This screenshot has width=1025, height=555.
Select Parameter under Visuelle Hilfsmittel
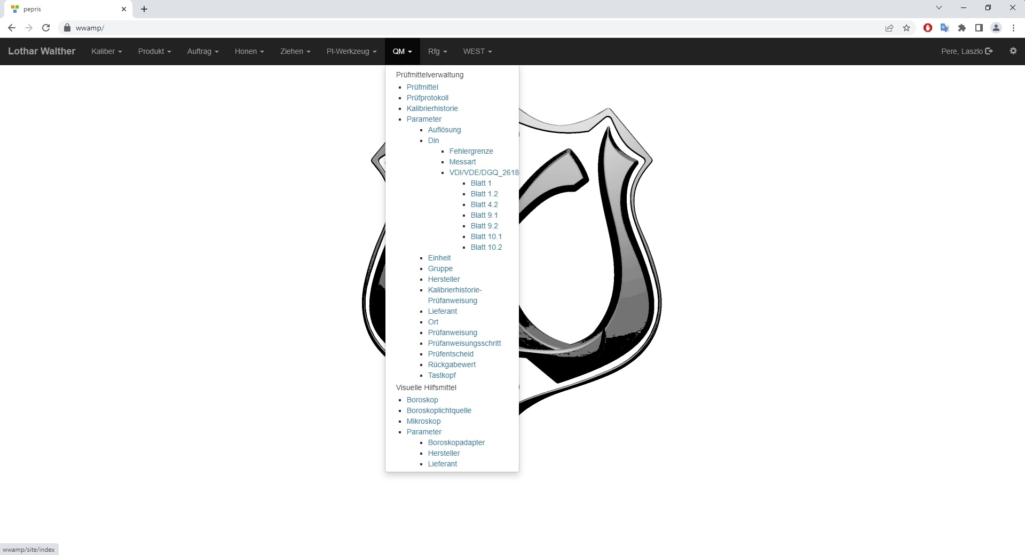424,432
